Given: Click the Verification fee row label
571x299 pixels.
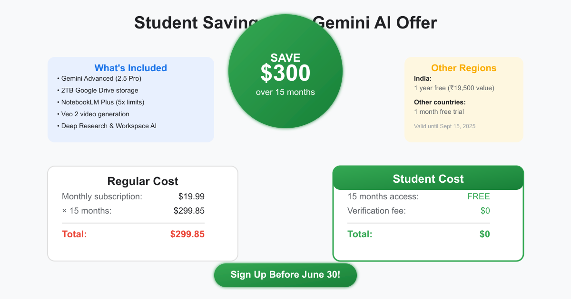Looking at the screenshot, I should pyautogui.click(x=376, y=211).
